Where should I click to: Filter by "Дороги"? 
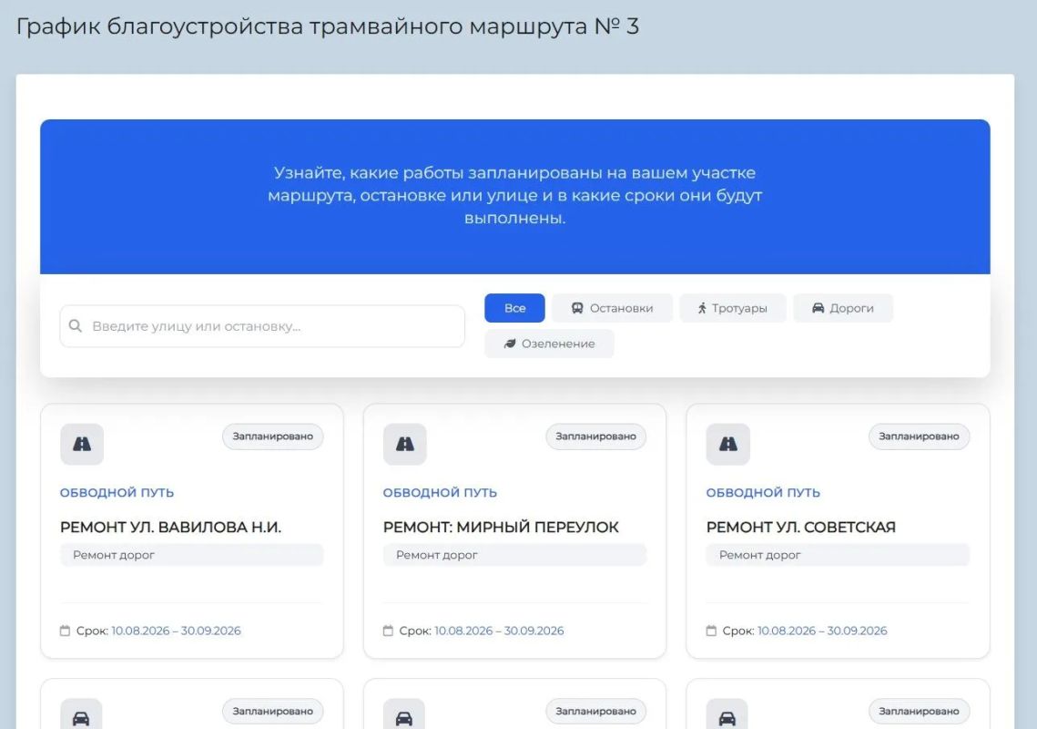tap(842, 308)
